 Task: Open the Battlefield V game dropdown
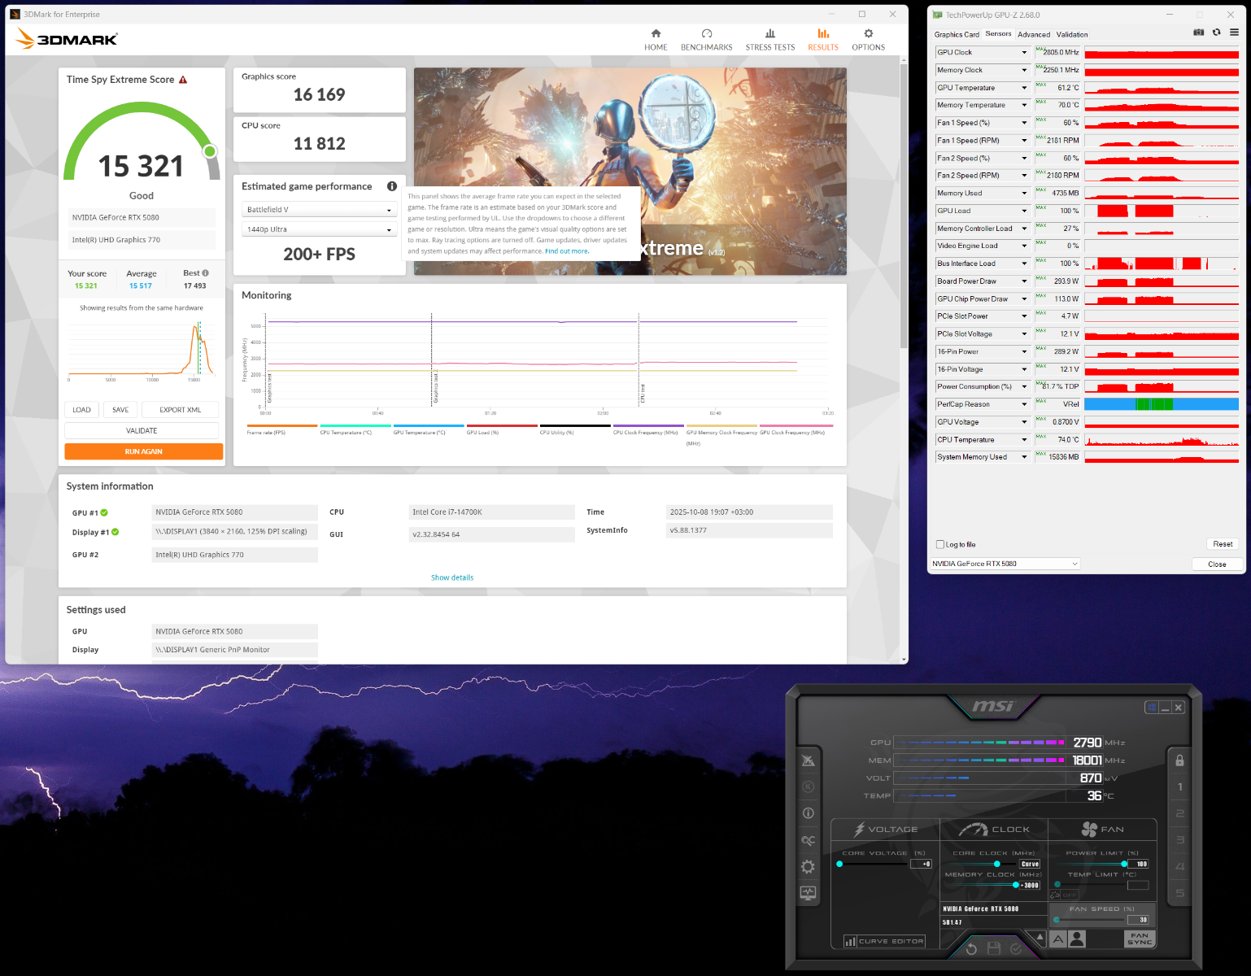point(319,210)
